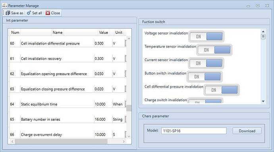Click the horizontal scrollbar thumb of parameter table

coord(61,141)
